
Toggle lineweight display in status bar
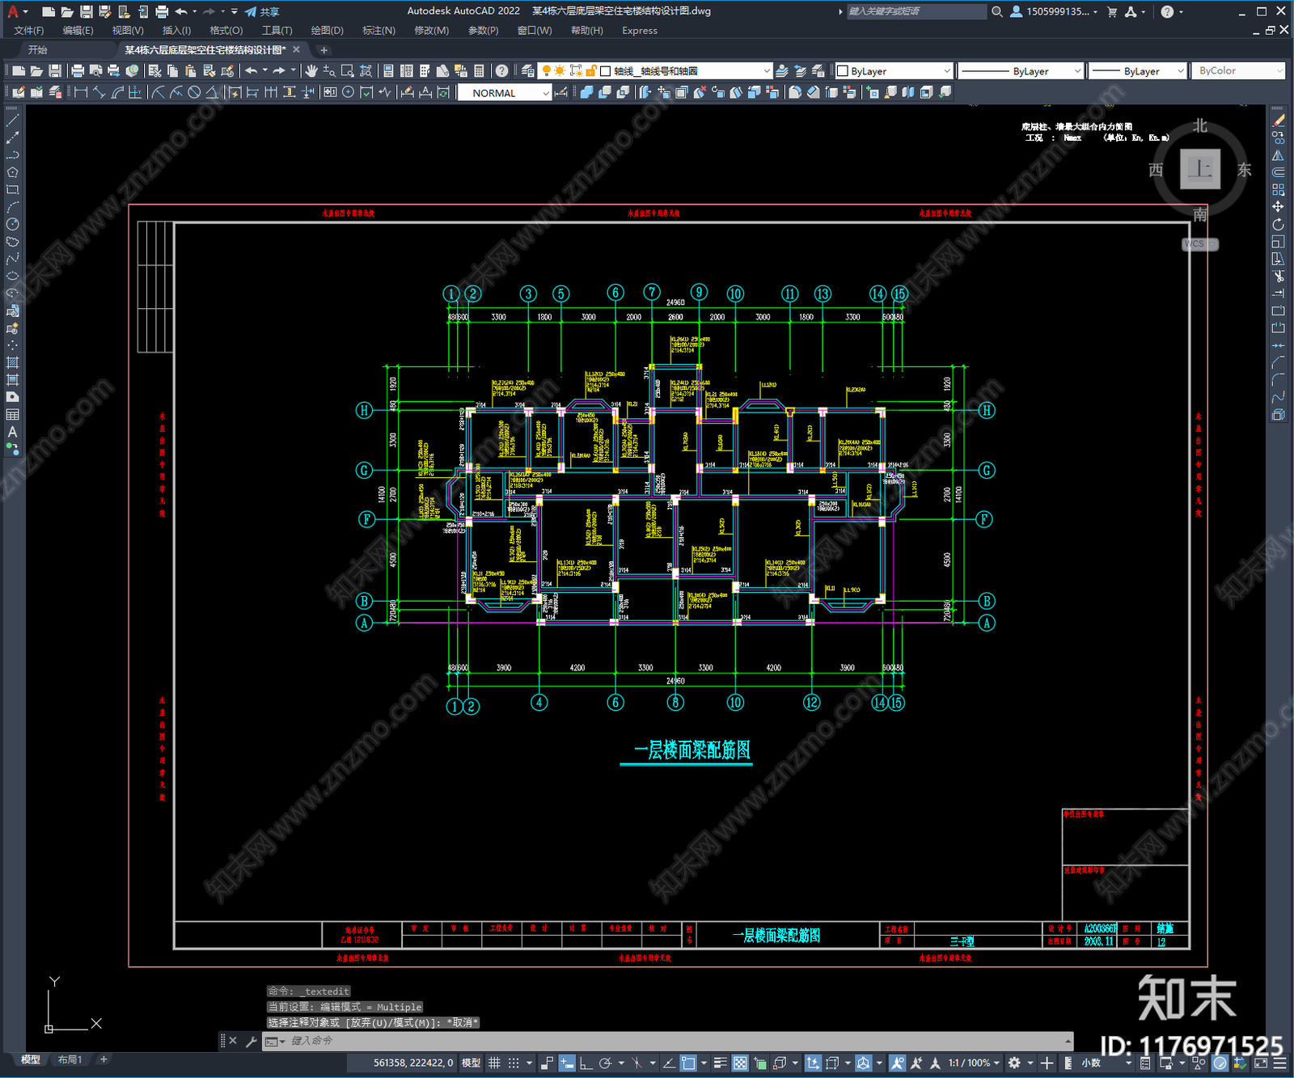pos(720,1063)
